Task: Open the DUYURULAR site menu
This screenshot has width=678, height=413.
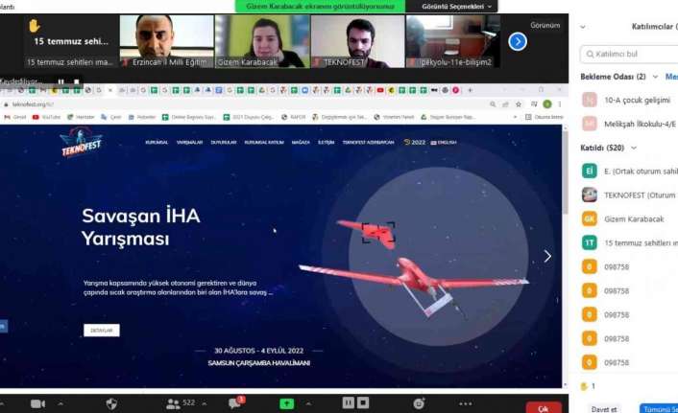Action: point(224,143)
